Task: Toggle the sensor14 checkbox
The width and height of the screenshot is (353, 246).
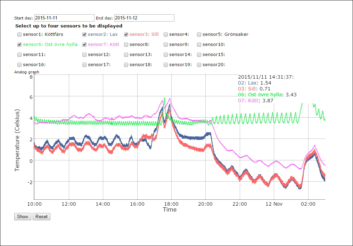Action: tap(166, 55)
